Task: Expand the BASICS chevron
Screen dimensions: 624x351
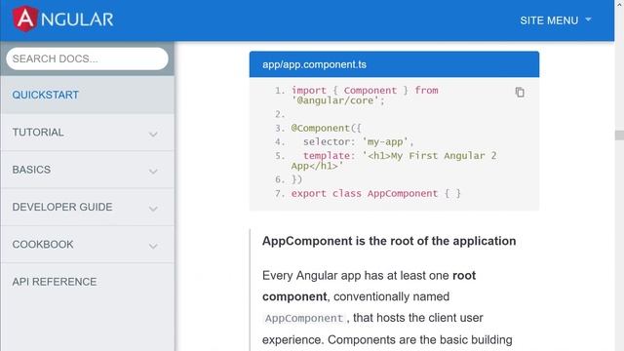Action: pyautogui.click(x=153, y=172)
